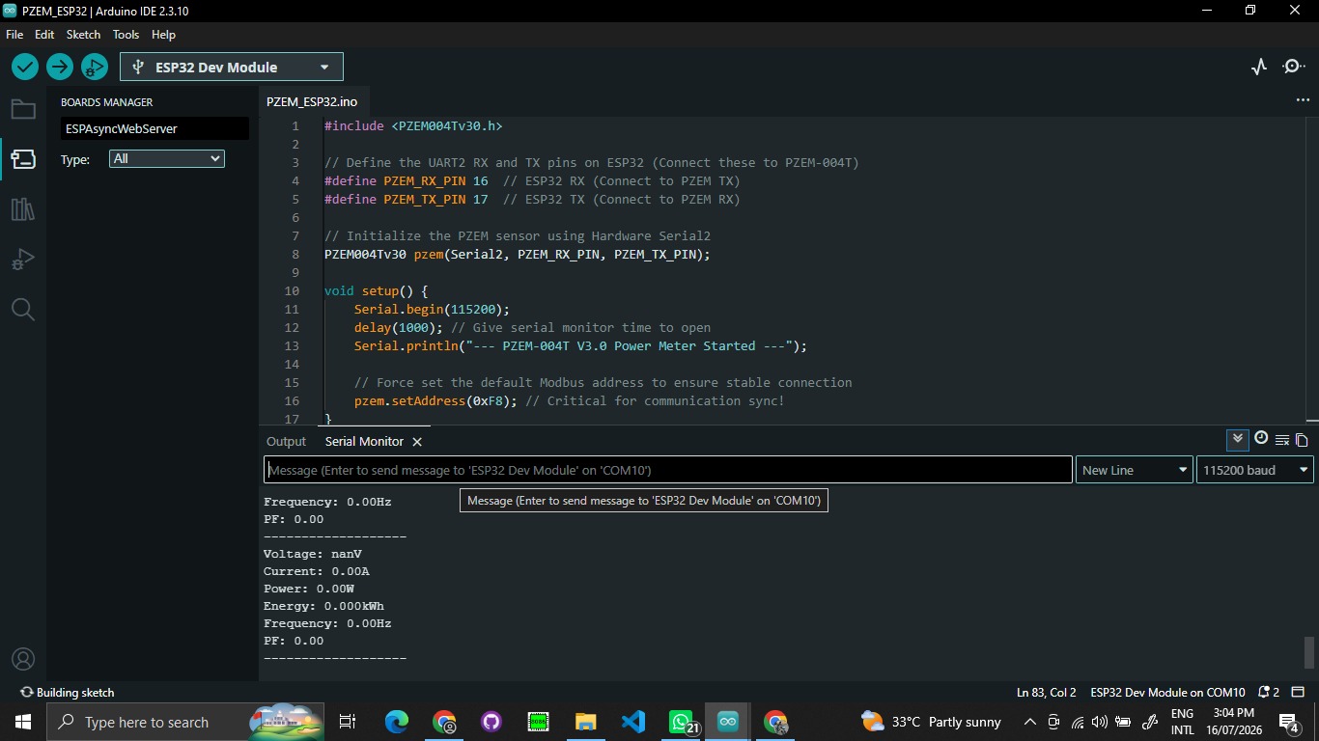Start debugging with the debug toolbar icon
Screen dimensions: 1319x741
(95, 67)
